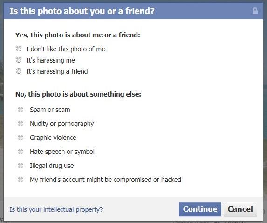Choose the "It's harassing me" radio button

19,60
